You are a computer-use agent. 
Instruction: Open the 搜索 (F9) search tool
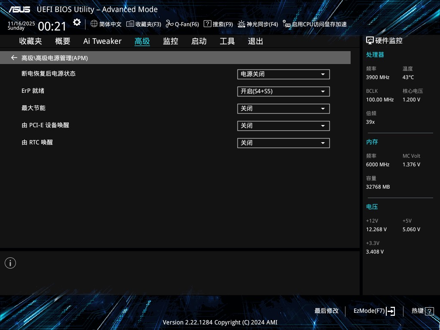[x=218, y=24]
